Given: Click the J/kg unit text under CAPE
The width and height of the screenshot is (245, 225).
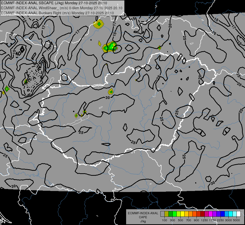Looking at the screenshot, I should coord(143,221).
